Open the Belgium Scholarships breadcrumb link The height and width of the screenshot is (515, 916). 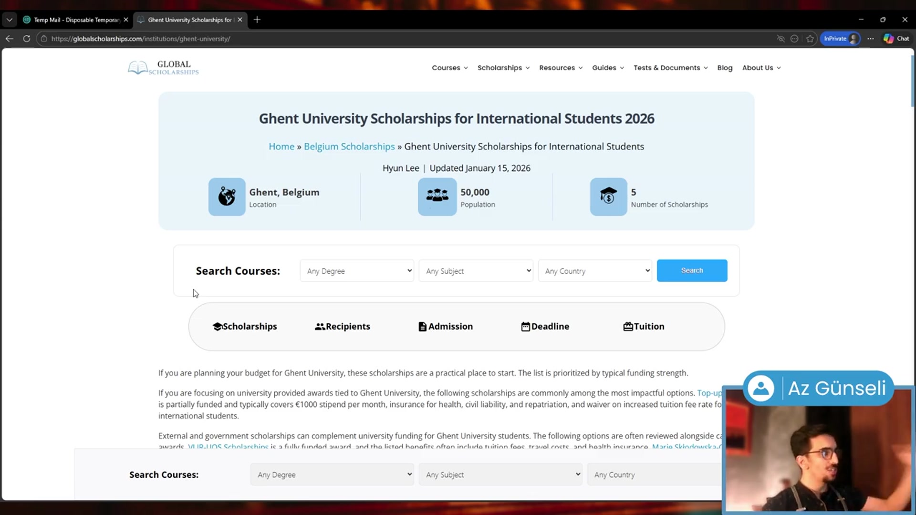tap(349, 146)
